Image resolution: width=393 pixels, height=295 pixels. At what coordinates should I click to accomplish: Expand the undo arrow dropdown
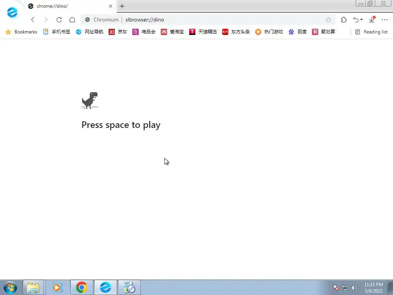coord(362,20)
